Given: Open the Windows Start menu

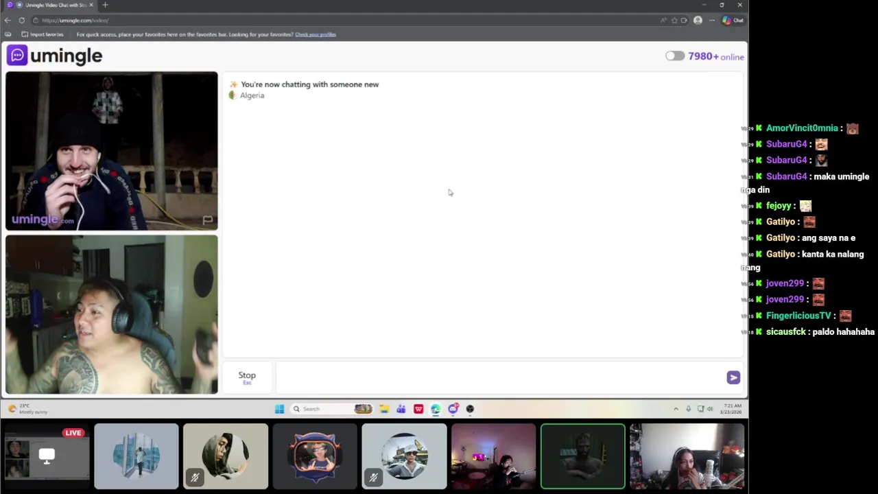Looking at the screenshot, I should pyautogui.click(x=279, y=409).
